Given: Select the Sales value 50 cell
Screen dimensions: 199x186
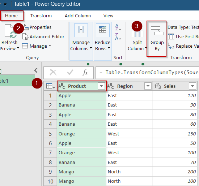Looking at the screenshot, I should pyautogui.click(x=175, y=143).
